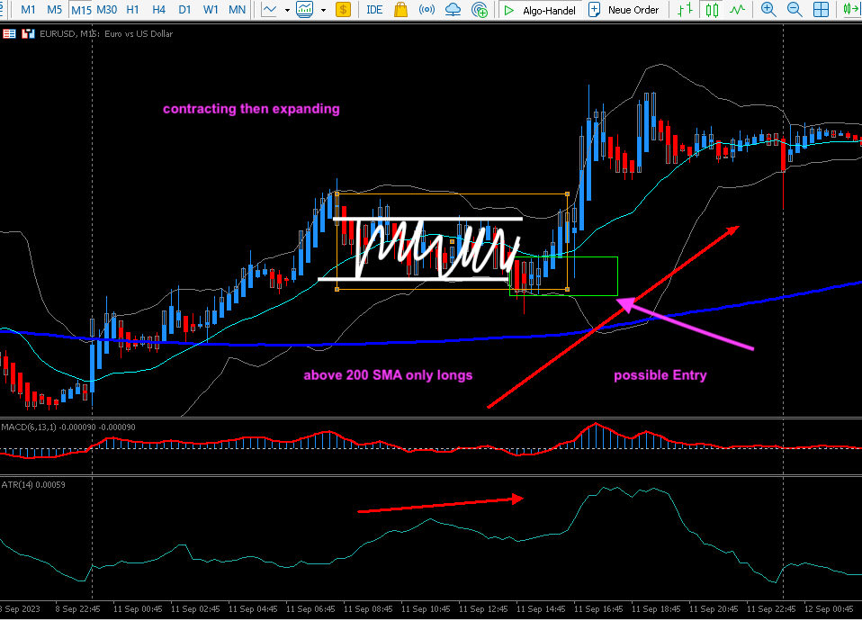Switch to the D1 daily timeframe
The width and height of the screenshot is (862, 621).
[x=184, y=9]
